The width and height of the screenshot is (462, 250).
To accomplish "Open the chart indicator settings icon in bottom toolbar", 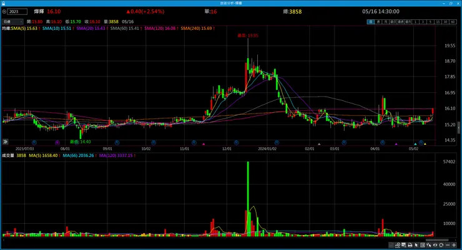I will [x=398, y=245].
